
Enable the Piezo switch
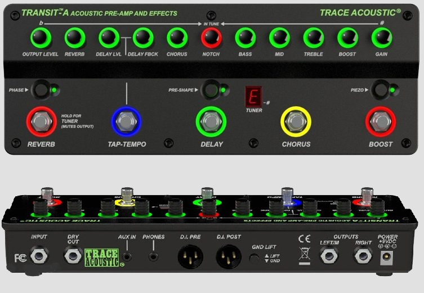coord(382,89)
